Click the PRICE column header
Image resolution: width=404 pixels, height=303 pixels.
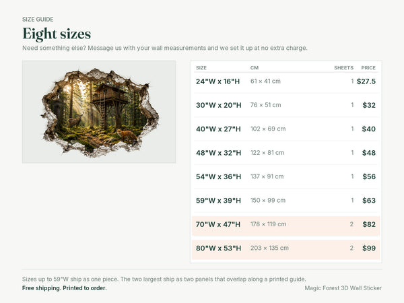pos(368,68)
